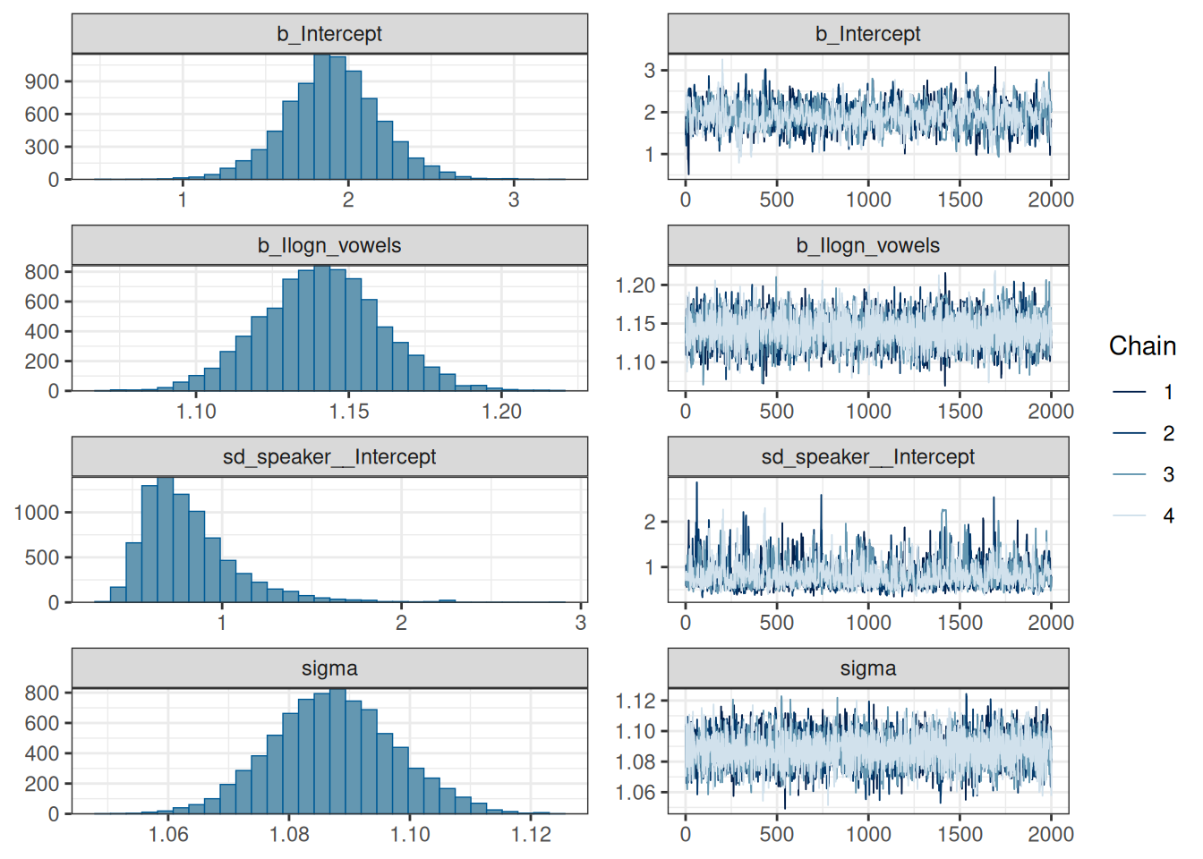Click the b_llogn_vowels histogram title strip
Viewport: 1203px width, 859px height.
(329, 245)
